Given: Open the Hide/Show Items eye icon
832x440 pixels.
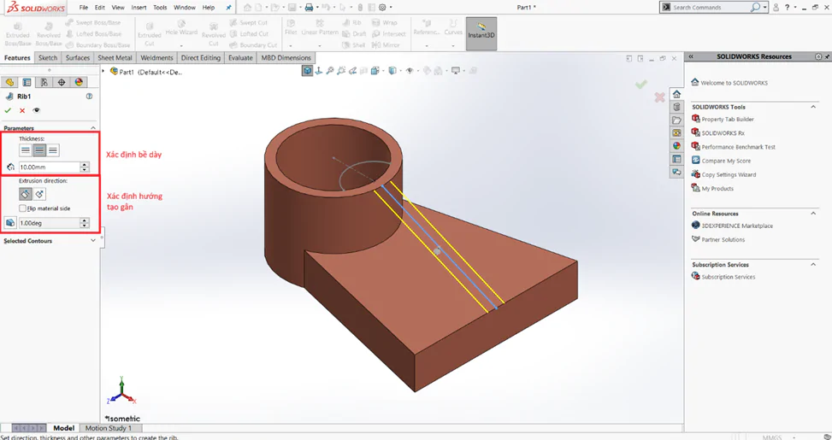Looking at the screenshot, I should [409, 71].
